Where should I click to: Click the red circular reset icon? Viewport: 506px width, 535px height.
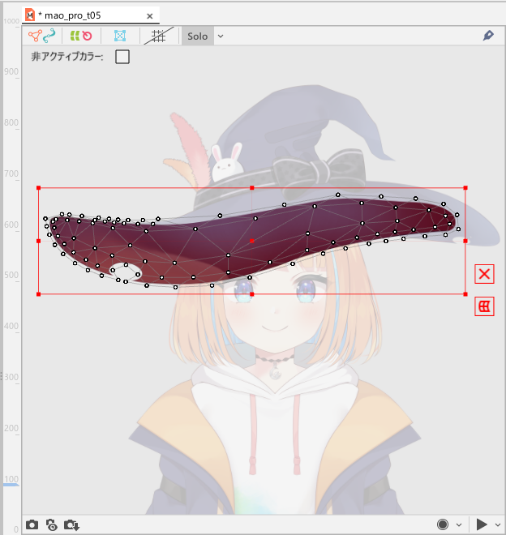87,36
